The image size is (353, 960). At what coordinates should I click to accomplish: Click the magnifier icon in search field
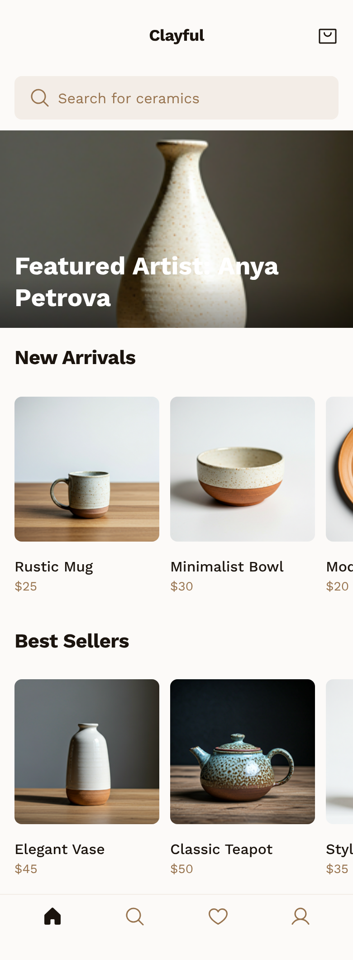pyautogui.click(x=40, y=98)
